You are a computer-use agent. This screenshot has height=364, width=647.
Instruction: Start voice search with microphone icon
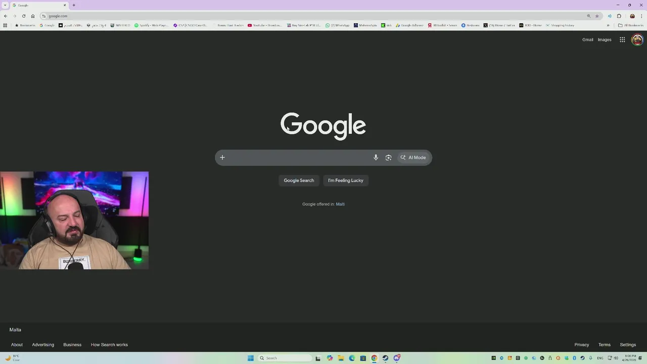pos(376,157)
